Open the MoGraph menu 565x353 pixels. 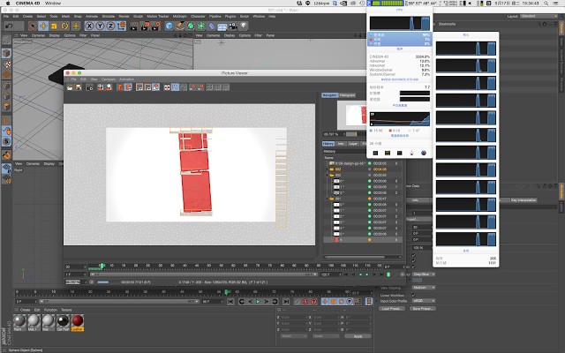click(x=180, y=16)
